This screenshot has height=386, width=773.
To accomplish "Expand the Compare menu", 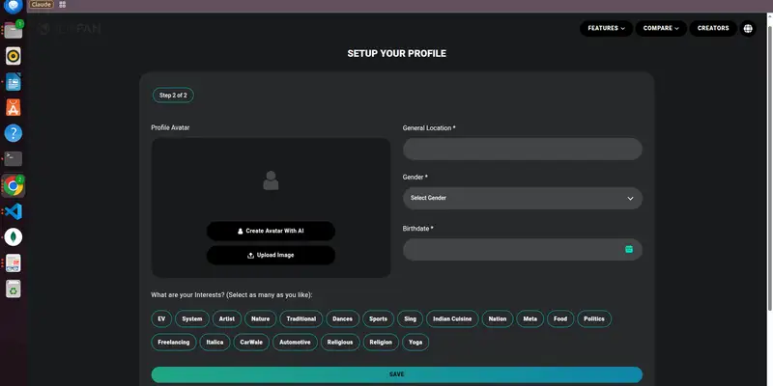I will tap(661, 29).
